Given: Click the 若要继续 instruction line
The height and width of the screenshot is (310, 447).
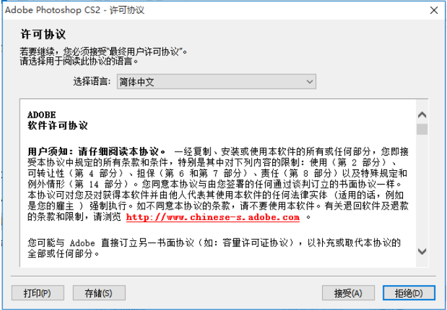Looking at the screenshot, I should click(x=103, y=52).
